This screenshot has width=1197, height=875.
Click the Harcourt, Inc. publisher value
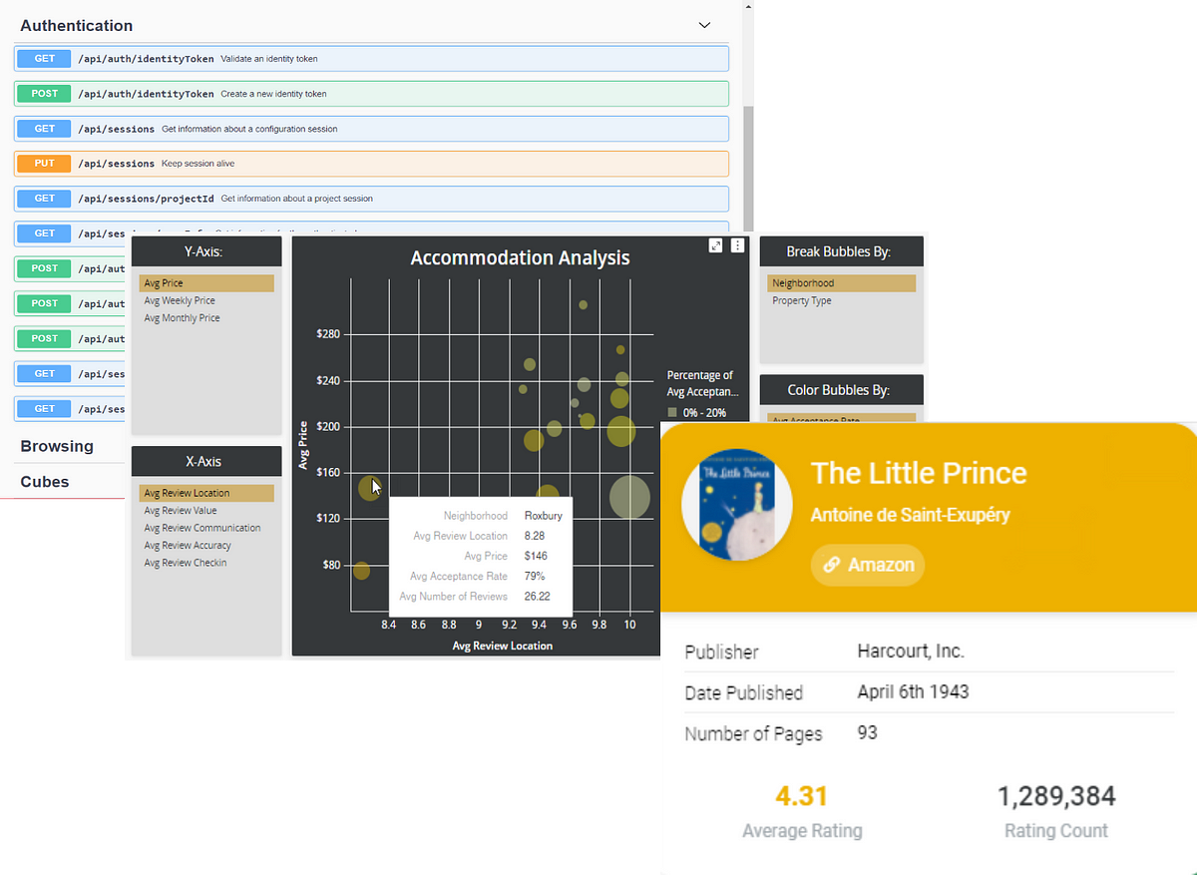(x=911, y=652)
